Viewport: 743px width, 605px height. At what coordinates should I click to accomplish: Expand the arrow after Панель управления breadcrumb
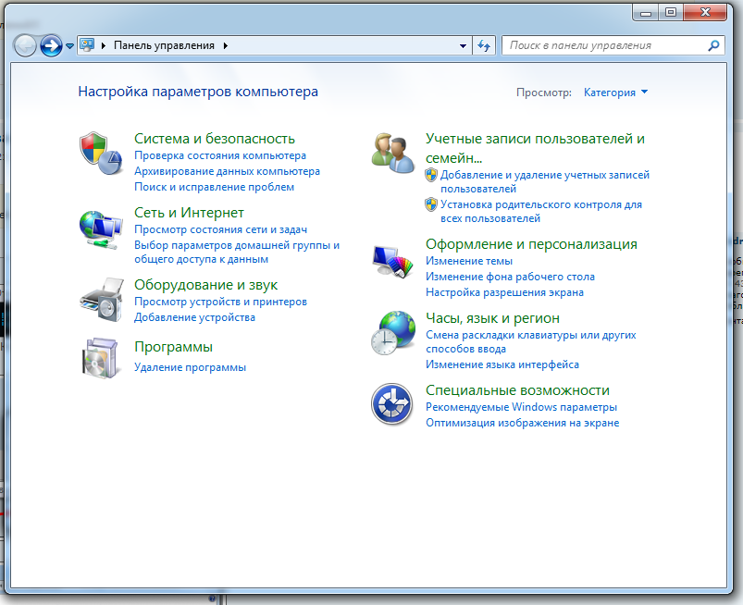tap(226, 45)
